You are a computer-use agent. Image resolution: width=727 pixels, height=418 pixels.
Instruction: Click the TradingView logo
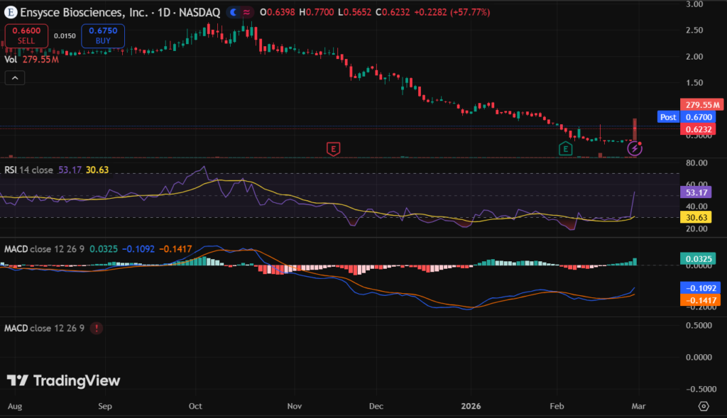point(64,381)
